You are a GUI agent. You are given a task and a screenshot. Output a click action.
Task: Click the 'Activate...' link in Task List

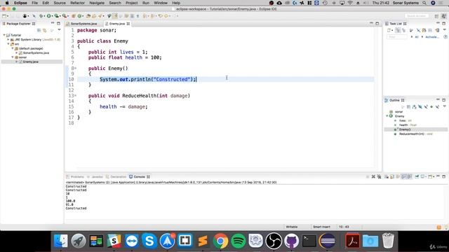432,37
